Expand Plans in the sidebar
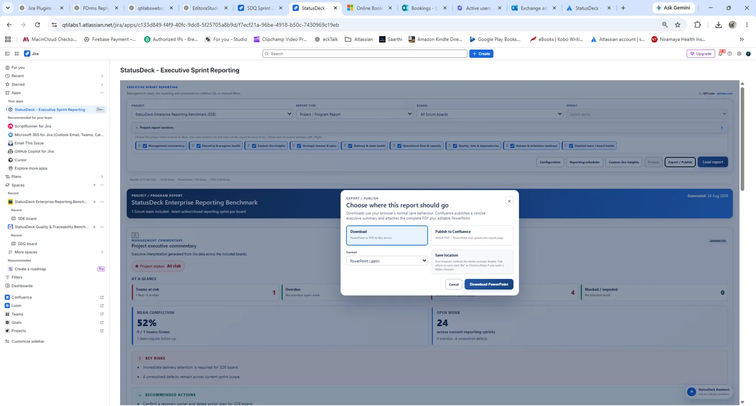The width and height of the screenshot is (756, 406). click(x=102, y=177)
